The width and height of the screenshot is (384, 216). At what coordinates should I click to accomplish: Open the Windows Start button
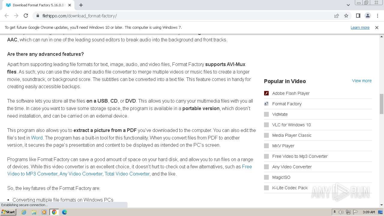[x=8, y=212]
